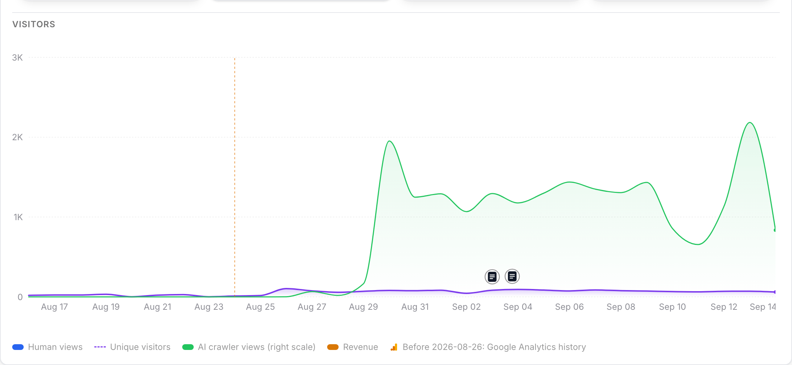
Task: Open the second annotation note icon
Action: click(512, 276)
